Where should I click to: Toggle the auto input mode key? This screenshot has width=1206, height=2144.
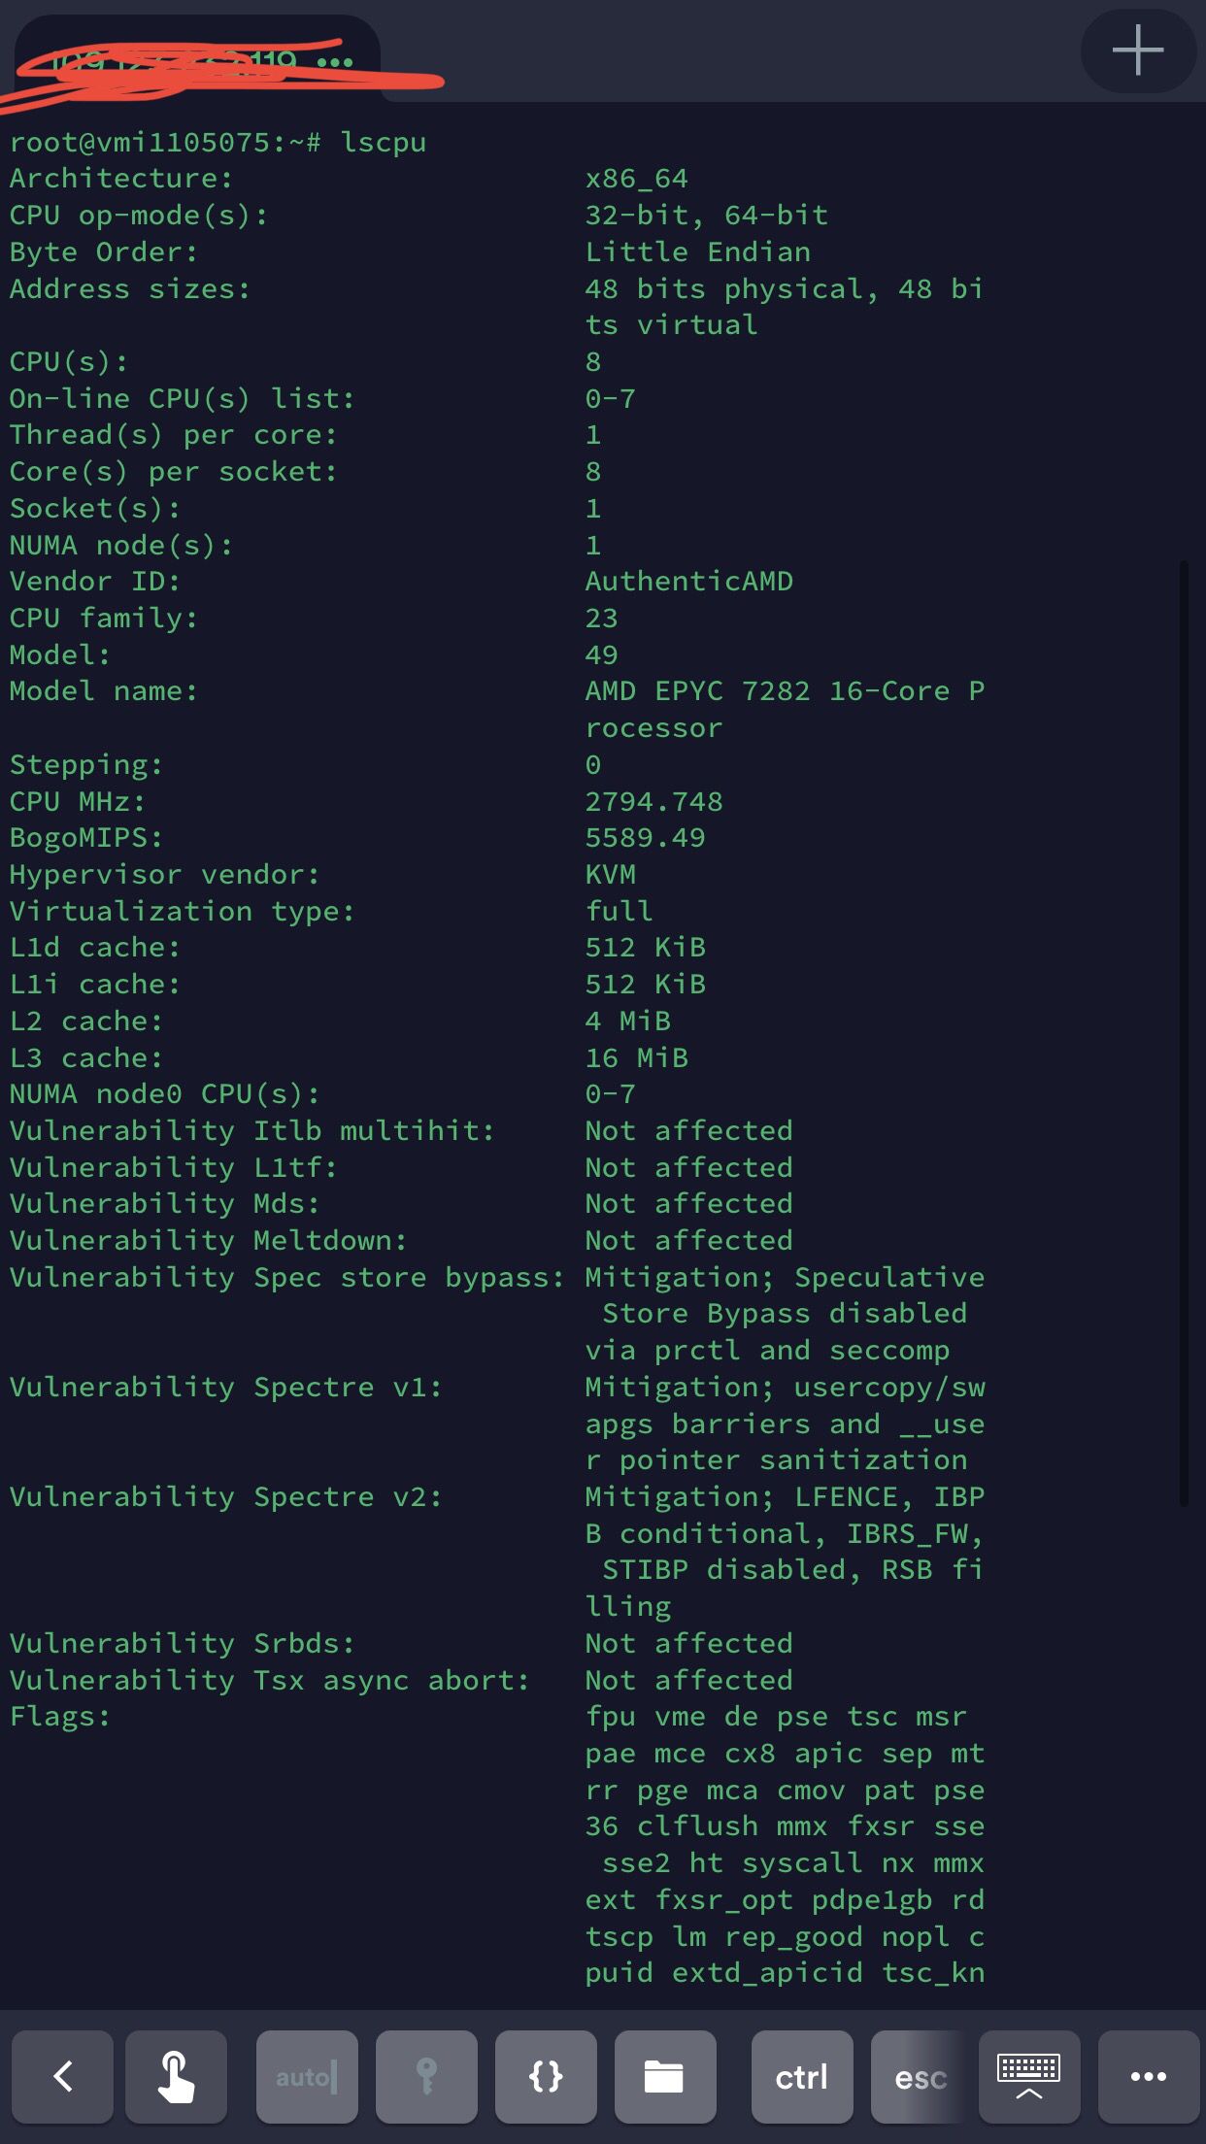click(x=307, y=2077)
